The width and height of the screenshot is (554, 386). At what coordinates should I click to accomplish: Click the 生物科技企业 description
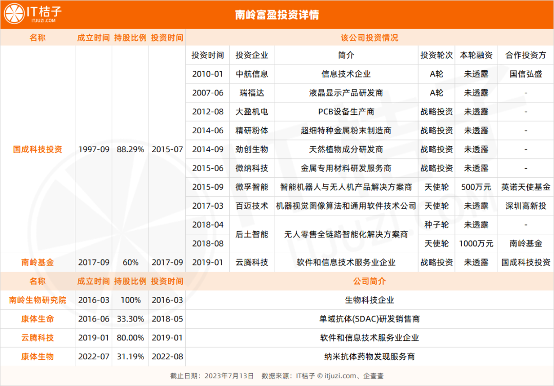(x=369, y=300)
